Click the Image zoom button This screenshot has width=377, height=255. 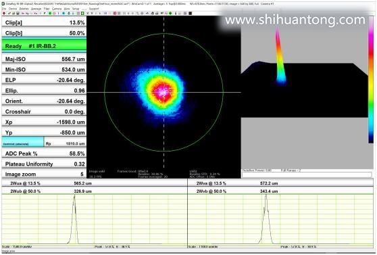tap(44, 174)
